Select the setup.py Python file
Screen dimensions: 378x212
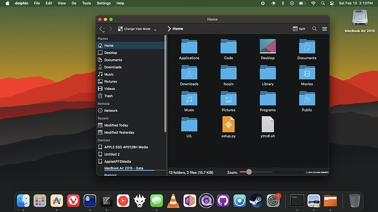tap(228, 124)
